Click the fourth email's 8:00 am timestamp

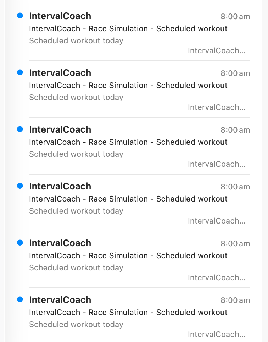coord(235,187)
